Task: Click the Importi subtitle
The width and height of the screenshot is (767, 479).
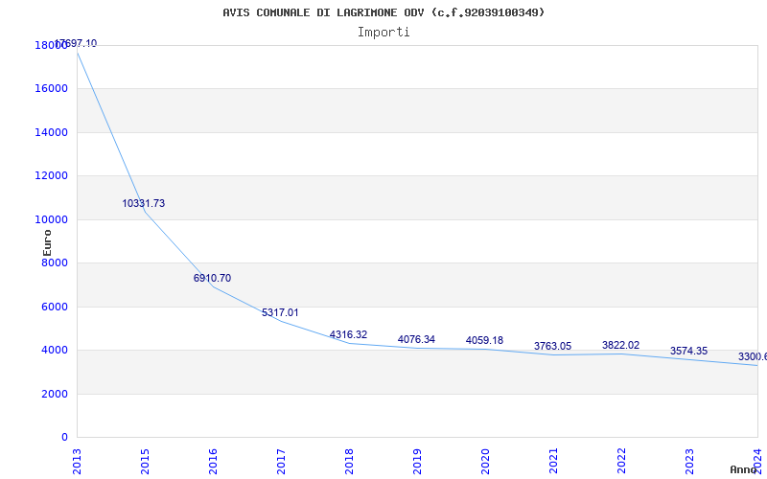Action: (383, 33)
